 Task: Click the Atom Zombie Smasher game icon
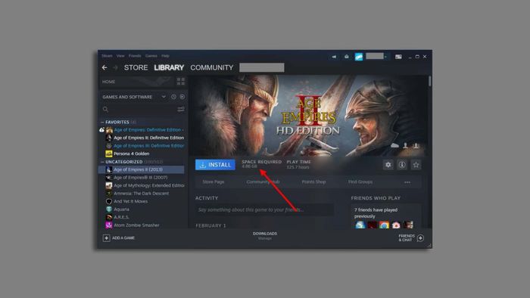point(109,225)
